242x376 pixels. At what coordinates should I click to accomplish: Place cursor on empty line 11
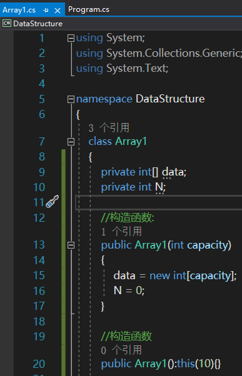tap(158, 202)
